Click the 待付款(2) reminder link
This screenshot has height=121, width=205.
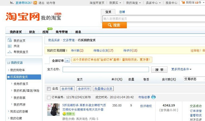pyautogui.click(x=77, y=50)
